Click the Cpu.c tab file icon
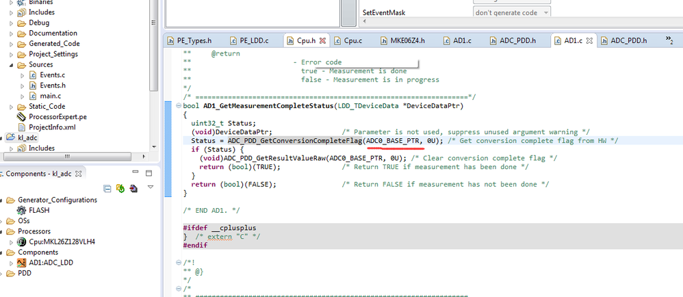 [337, 40]
